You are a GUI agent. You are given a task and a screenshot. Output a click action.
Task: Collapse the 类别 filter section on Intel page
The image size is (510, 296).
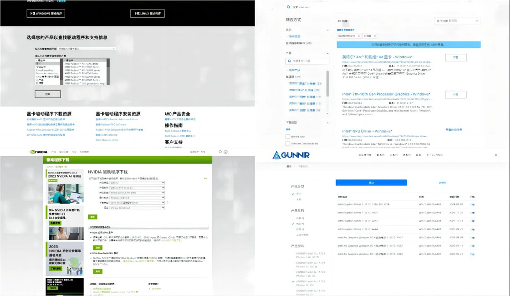coord(327,30)
